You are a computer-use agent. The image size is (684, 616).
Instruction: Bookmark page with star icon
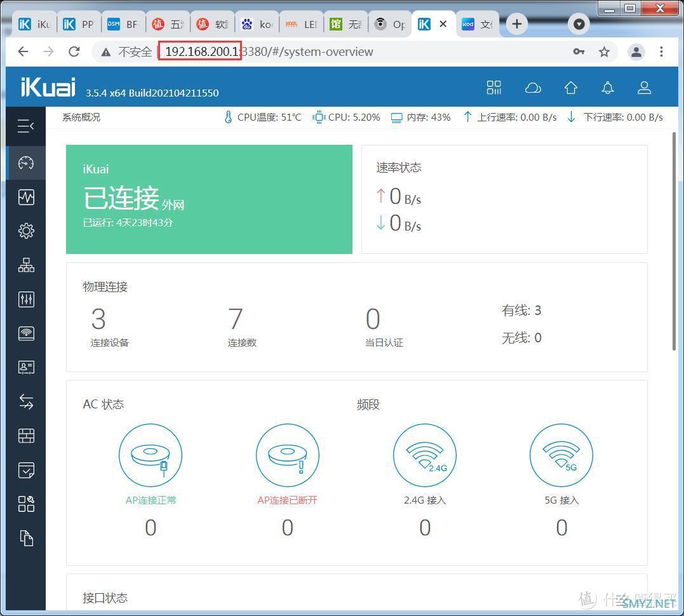click(x=604, y=52)
